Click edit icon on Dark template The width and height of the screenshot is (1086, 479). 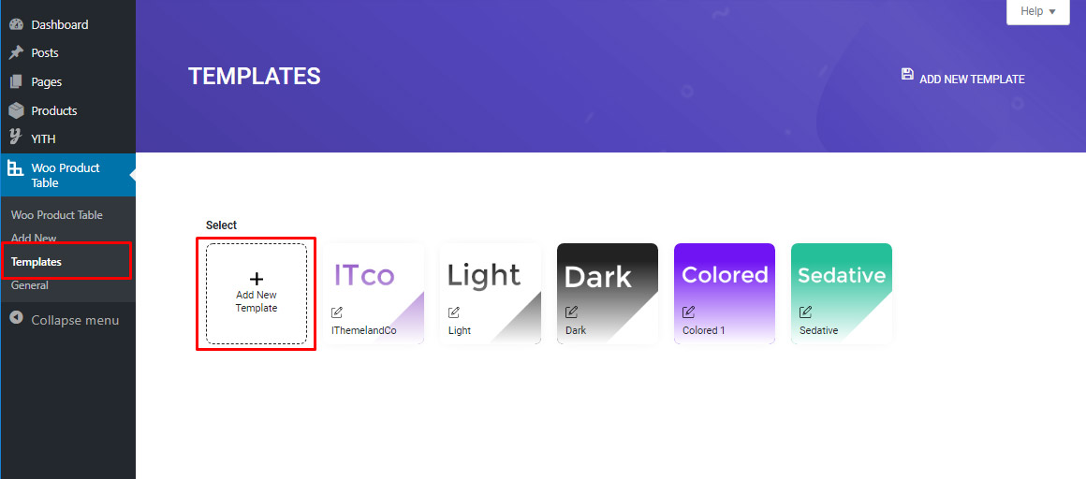tap(571, 312)
